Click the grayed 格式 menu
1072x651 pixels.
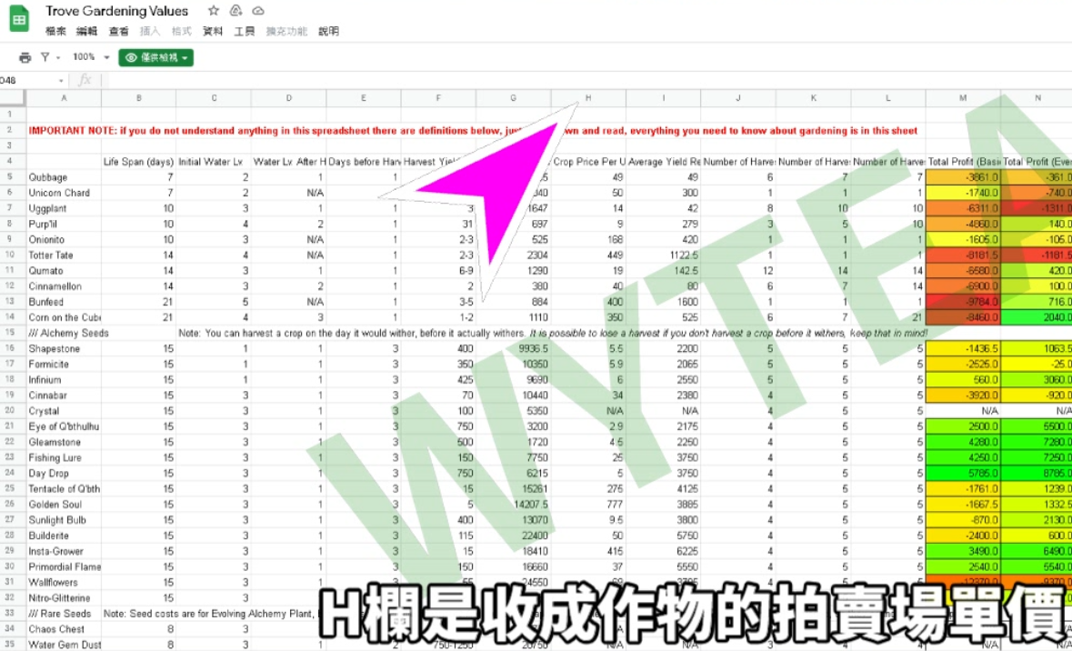(181, 32)
